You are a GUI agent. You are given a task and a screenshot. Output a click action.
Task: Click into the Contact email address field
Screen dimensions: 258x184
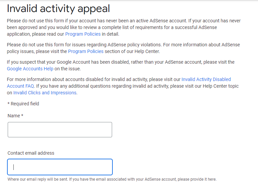point(60,167)
